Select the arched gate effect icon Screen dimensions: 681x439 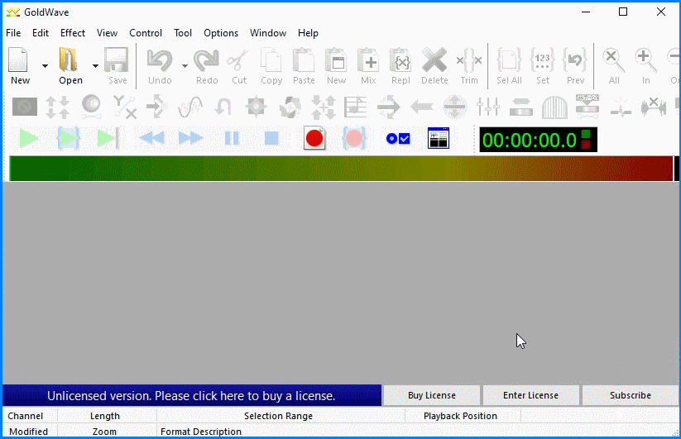click(554, 107)
